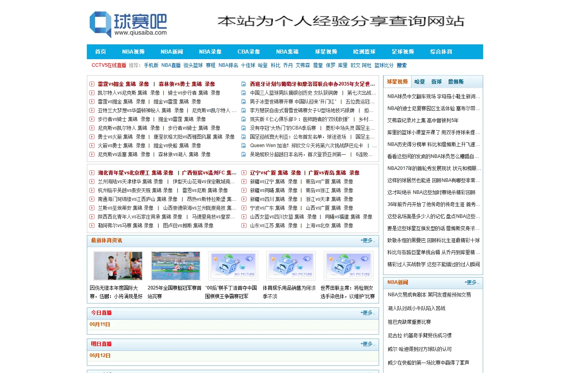Click play icon beside 新疆vs辽宁 集锦 row
This screenshot has height=373, width=570.
pos(243,182)
